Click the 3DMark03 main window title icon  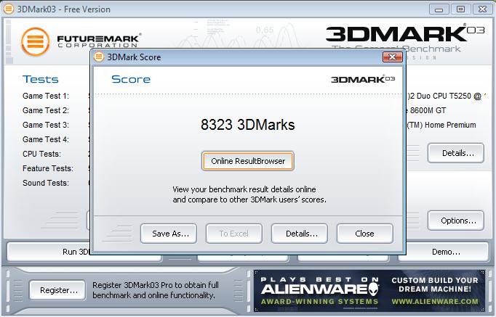9,9
